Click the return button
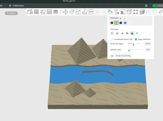The height and width of the screenshot is (121, 163). (x=11, y=13)
